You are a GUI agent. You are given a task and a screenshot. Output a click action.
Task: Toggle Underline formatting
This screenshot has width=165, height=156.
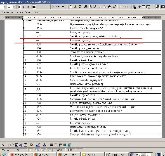point(28,7)
